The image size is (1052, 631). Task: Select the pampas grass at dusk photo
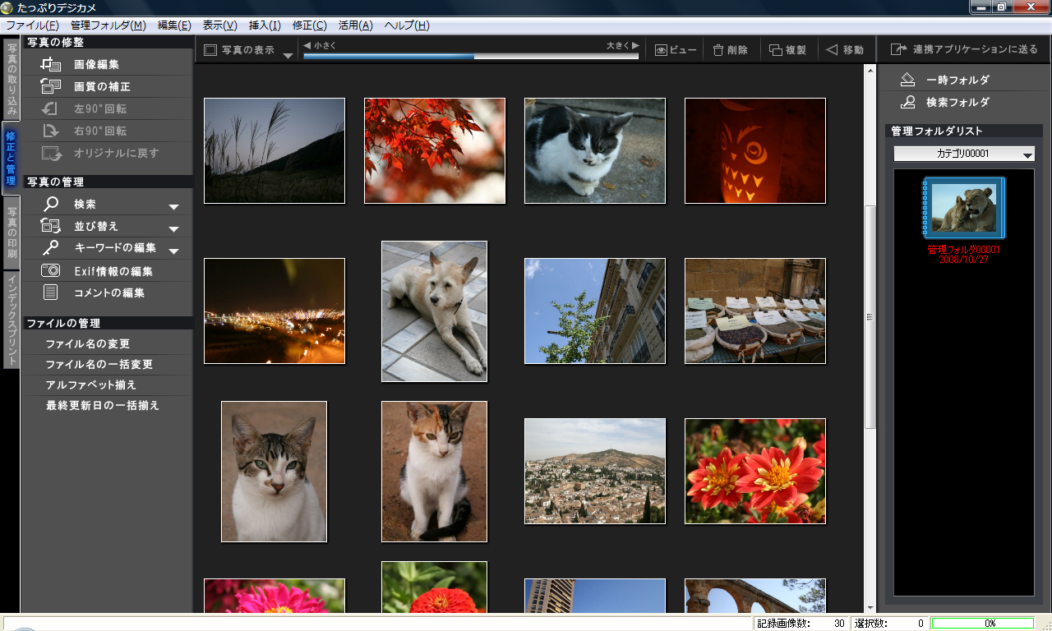point(275,151)
